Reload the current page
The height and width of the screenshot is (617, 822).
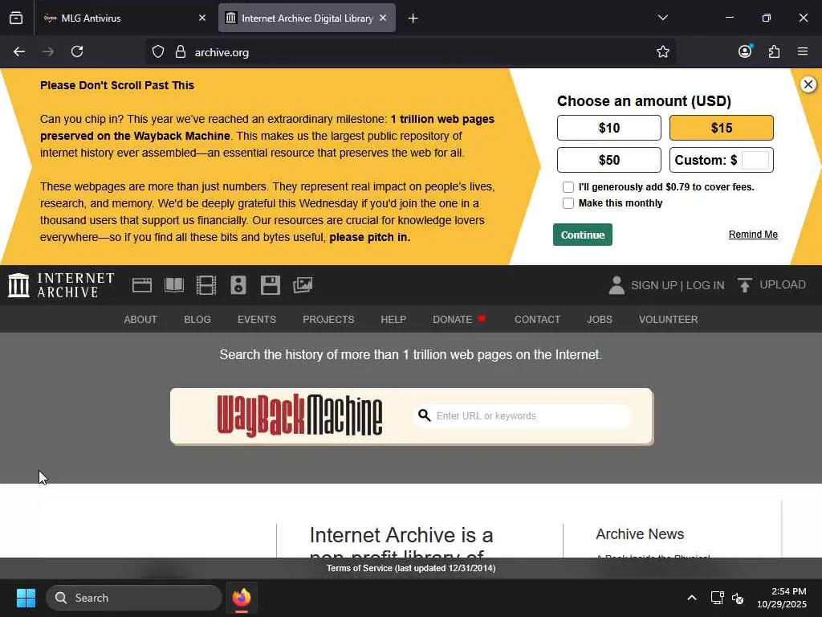(x=77, y=51)
